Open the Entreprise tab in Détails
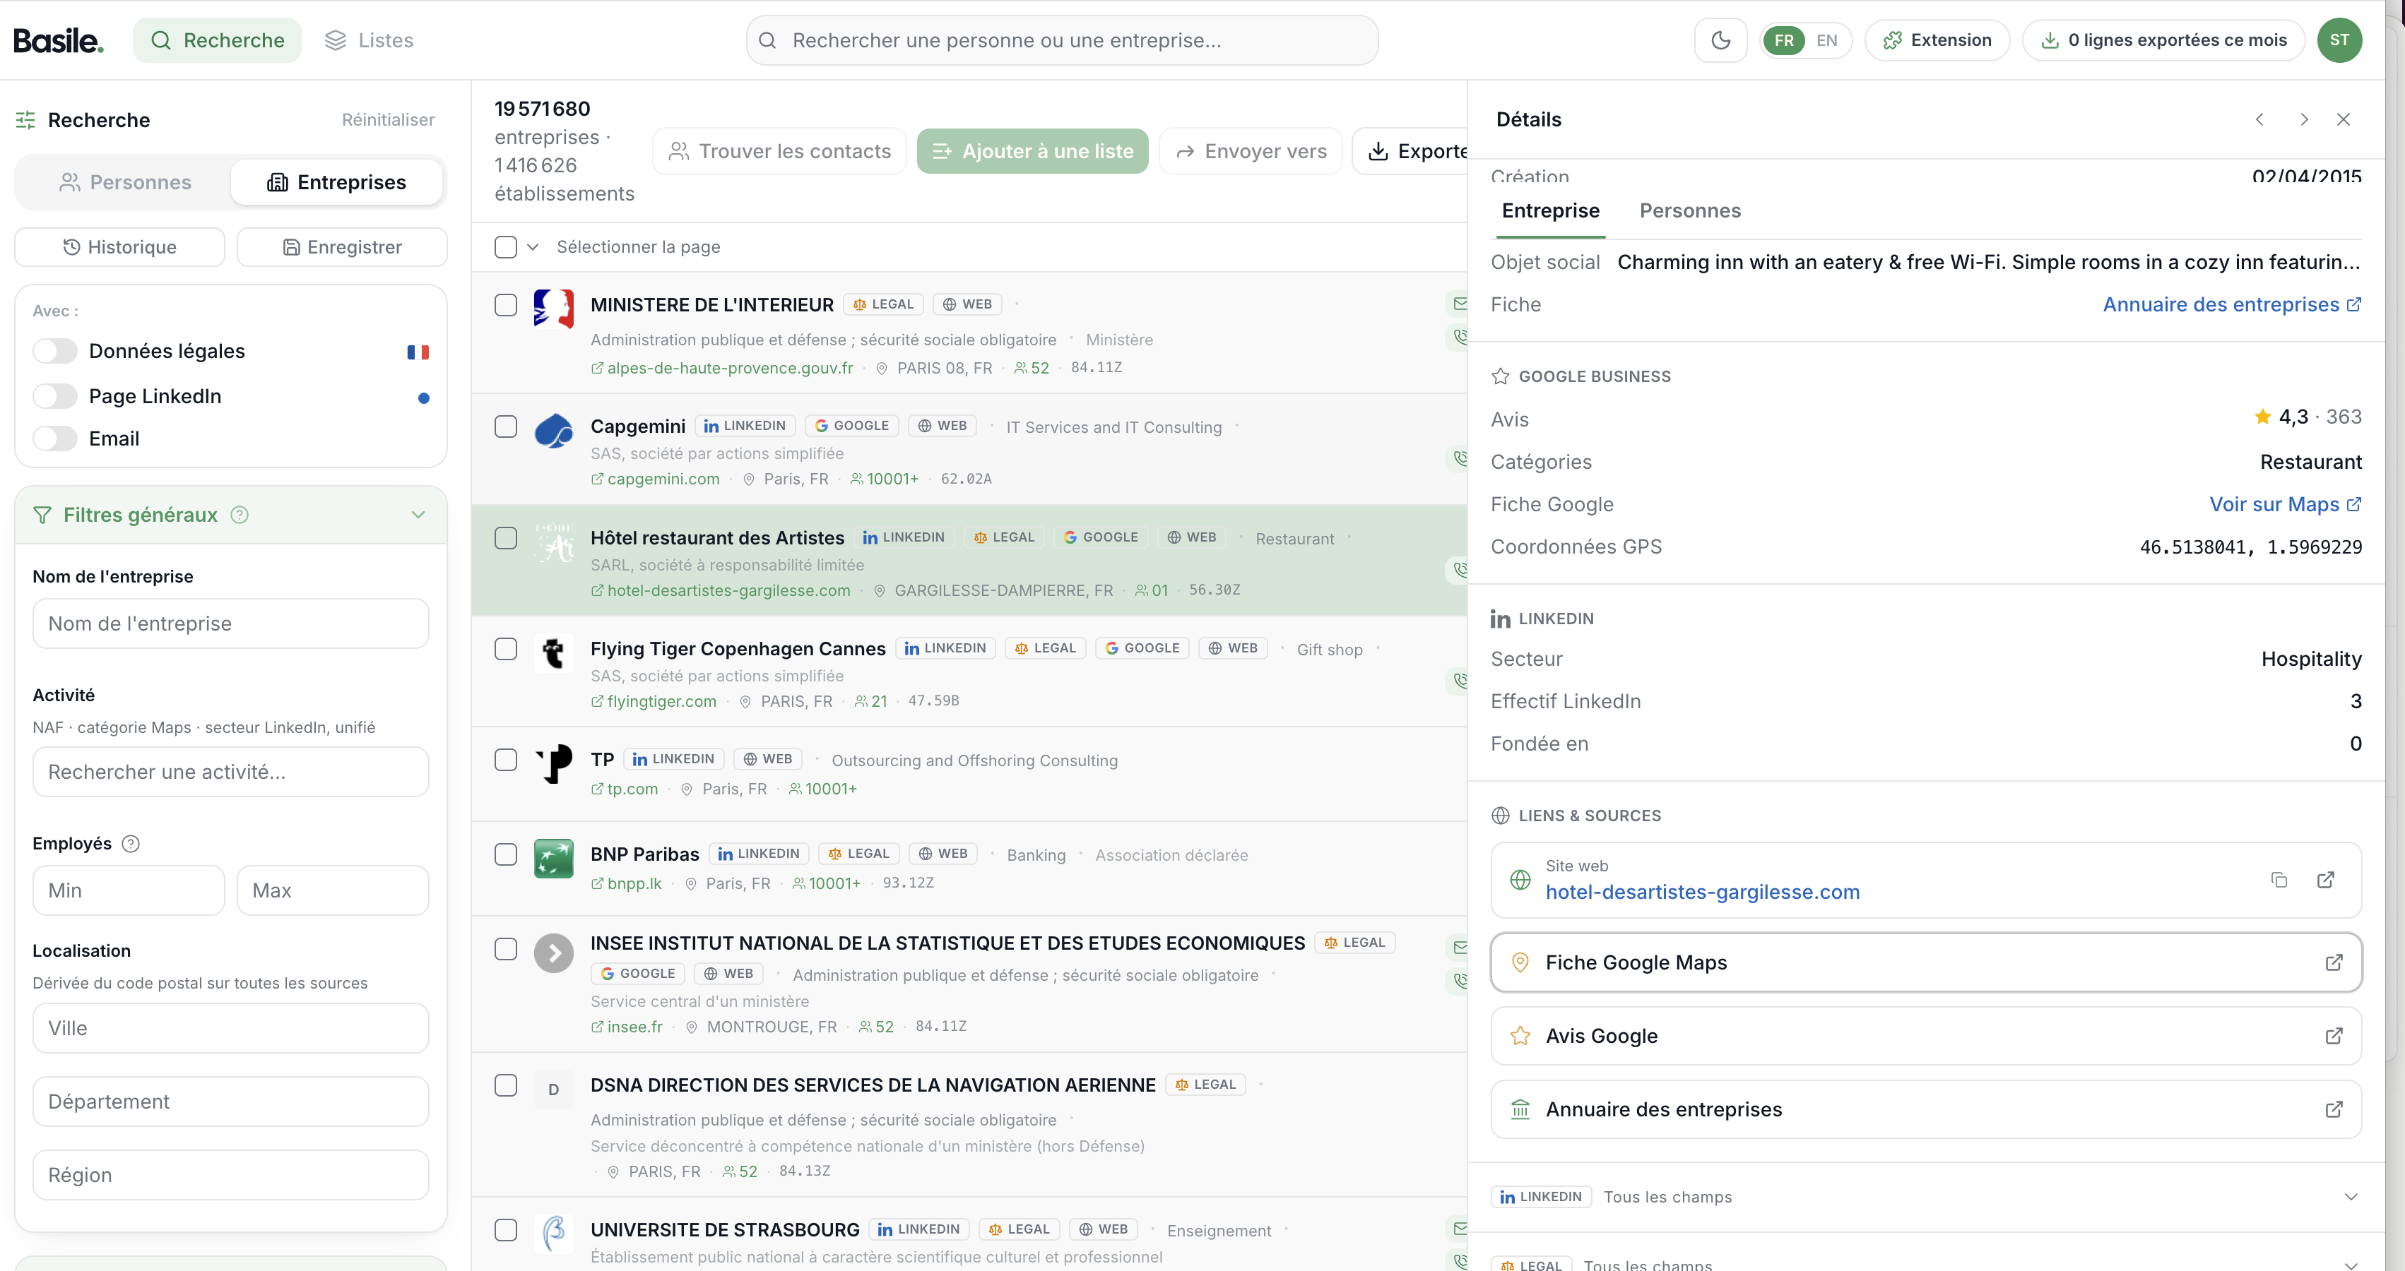 pyautogui.click(x=1550, y=211)
